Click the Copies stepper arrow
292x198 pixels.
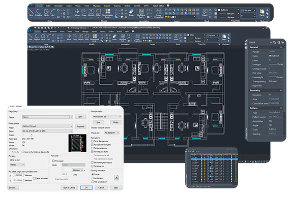[x=32, y=135]
